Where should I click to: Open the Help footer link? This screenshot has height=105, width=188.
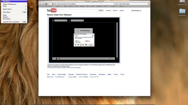(48, 74)
